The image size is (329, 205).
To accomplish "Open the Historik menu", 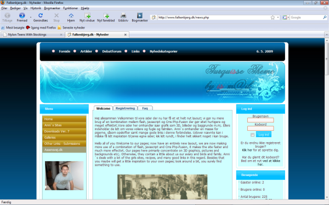I will coord(36,8).
